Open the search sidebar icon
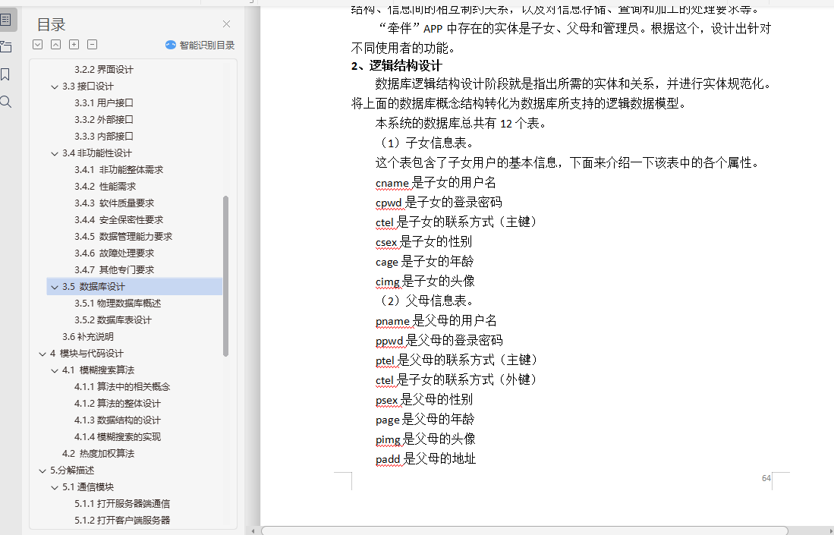 click(5, 102)
